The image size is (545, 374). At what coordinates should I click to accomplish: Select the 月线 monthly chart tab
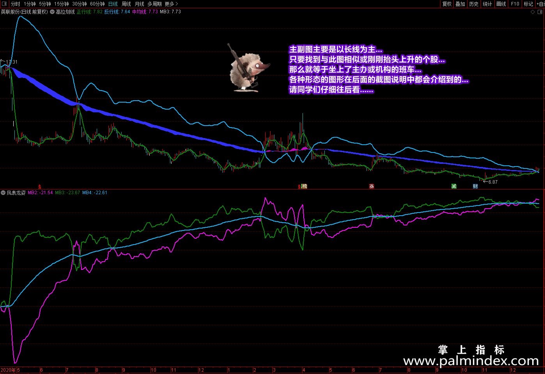pyautogui.click(x=140, y=4)
